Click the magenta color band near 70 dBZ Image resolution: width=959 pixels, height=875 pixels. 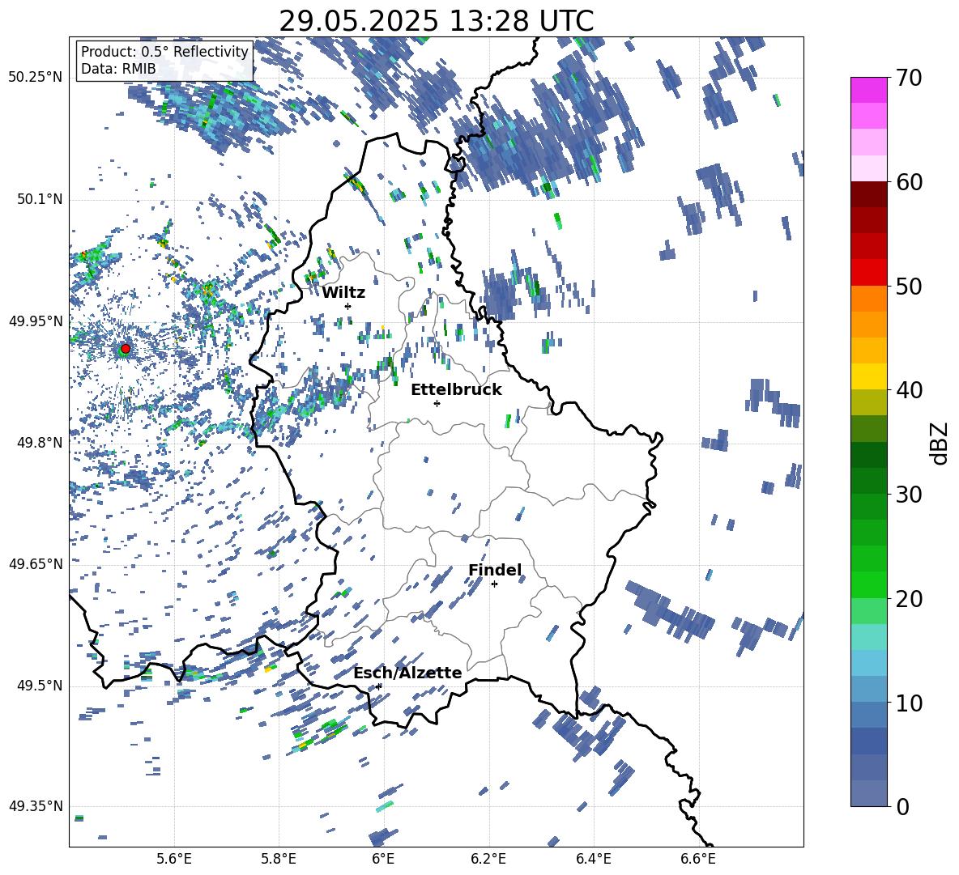(868, 90)
